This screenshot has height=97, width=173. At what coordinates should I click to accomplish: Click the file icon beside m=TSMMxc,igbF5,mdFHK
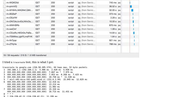pyautogui.click(x=4, y=37)
